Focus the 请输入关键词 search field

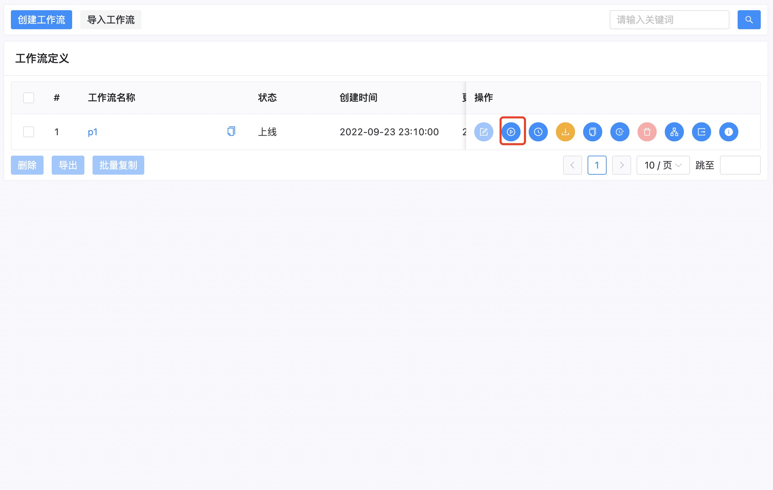[669, 20]
